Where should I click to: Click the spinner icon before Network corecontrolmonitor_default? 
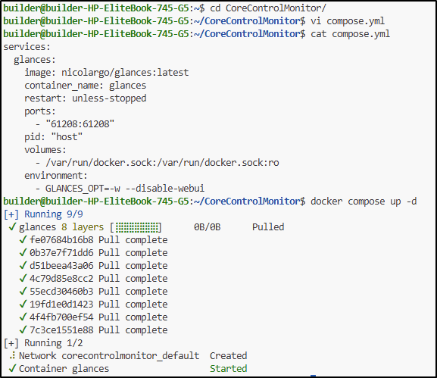click(x=12, y=356)
